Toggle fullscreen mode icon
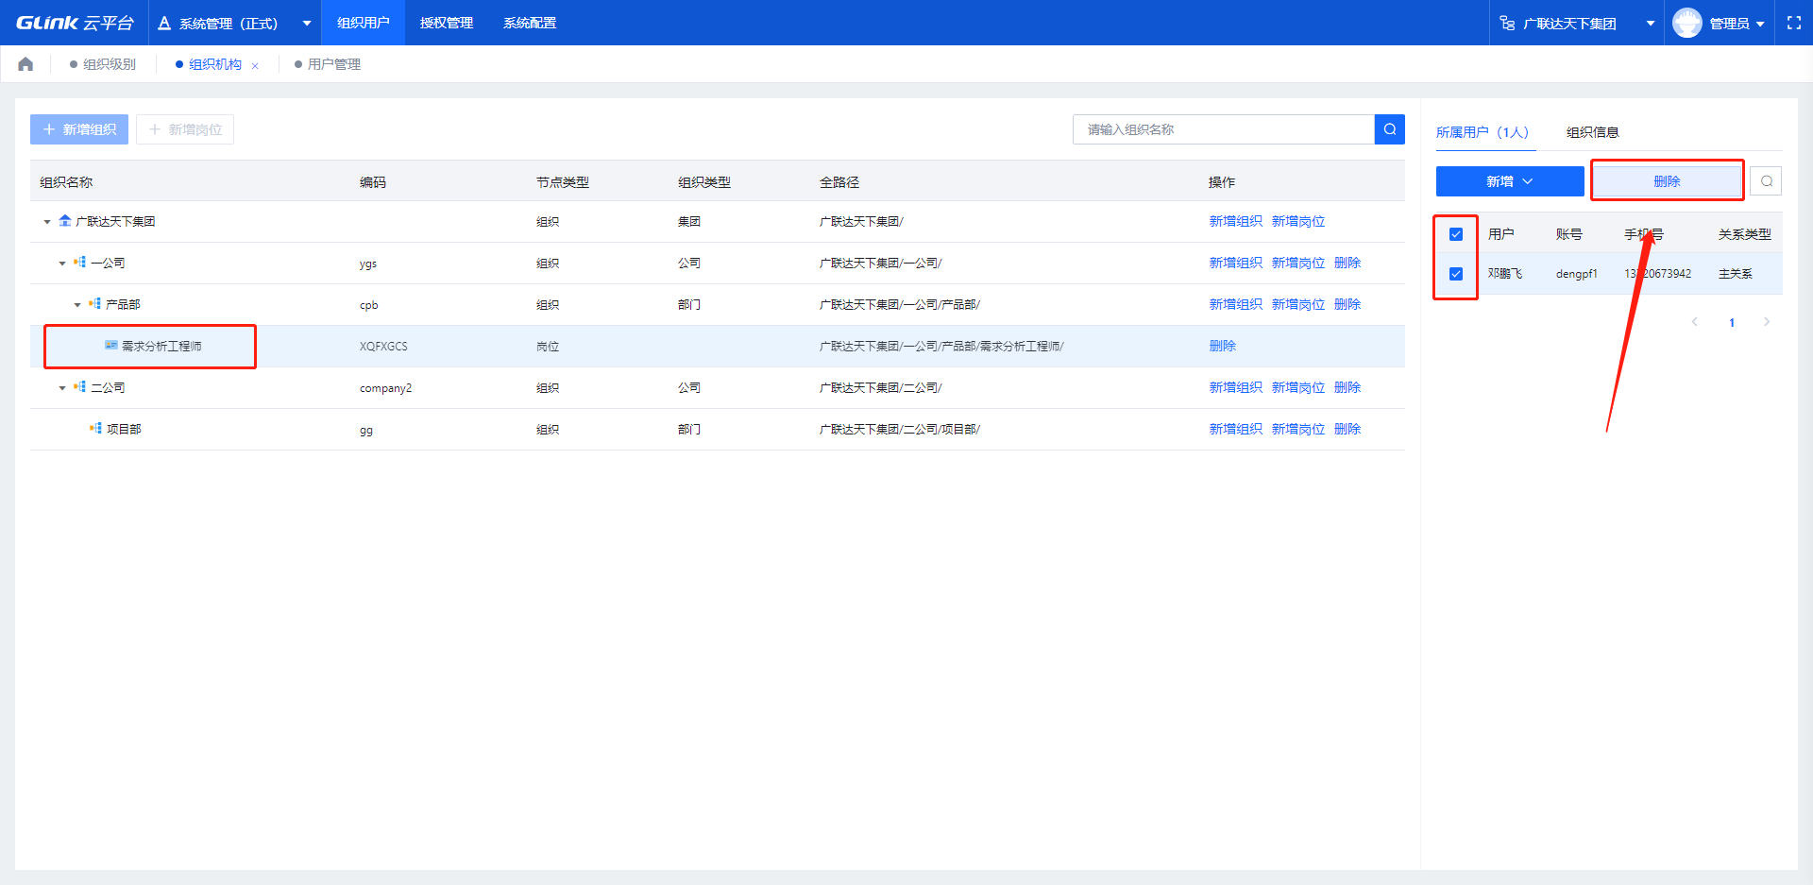 pos(1794,23)
